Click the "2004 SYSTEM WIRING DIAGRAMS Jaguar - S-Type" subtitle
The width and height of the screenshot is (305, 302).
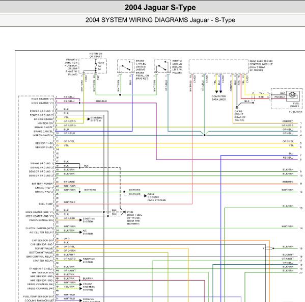point(160,20)
